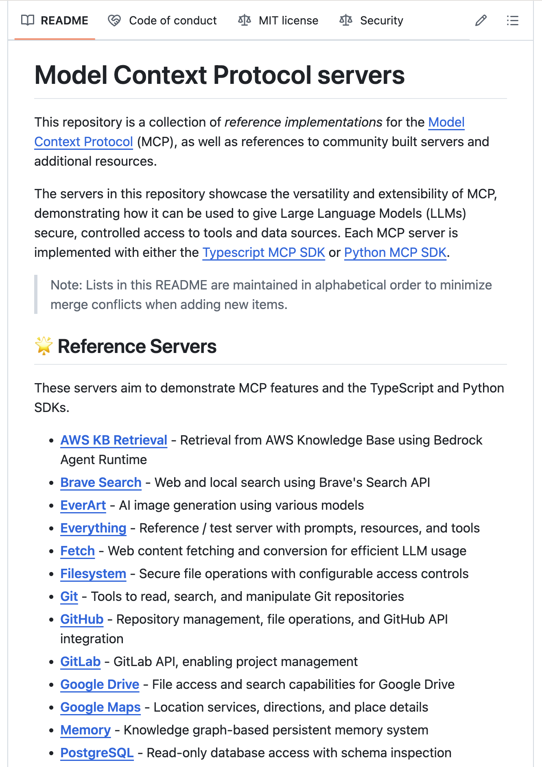
Task: Visit the Everything reference server link
Action: (x=93, y=528)
